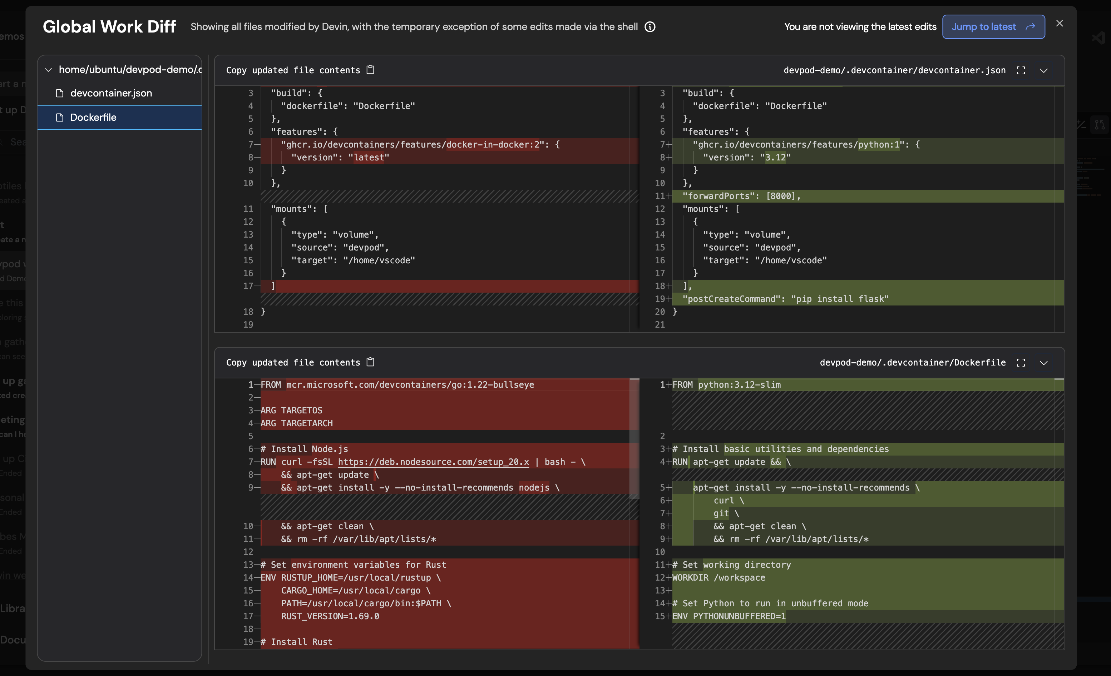Click 'Copy updated file contents' for Dockerfile
The image size is (1111, 676).
293,363
